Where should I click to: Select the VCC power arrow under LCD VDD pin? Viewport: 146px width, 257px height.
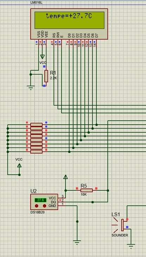[42, 57]
